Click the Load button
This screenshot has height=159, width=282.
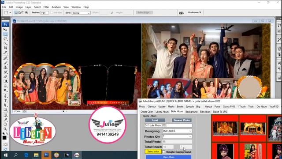tap(155, 120)
